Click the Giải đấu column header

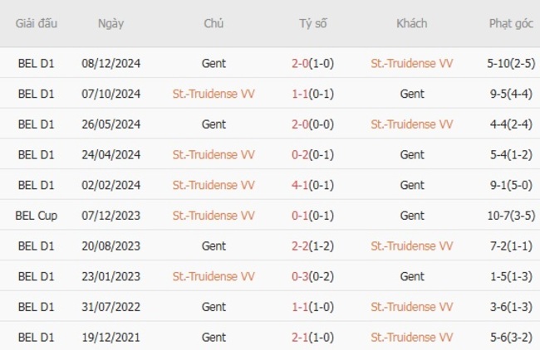point(37,23)
